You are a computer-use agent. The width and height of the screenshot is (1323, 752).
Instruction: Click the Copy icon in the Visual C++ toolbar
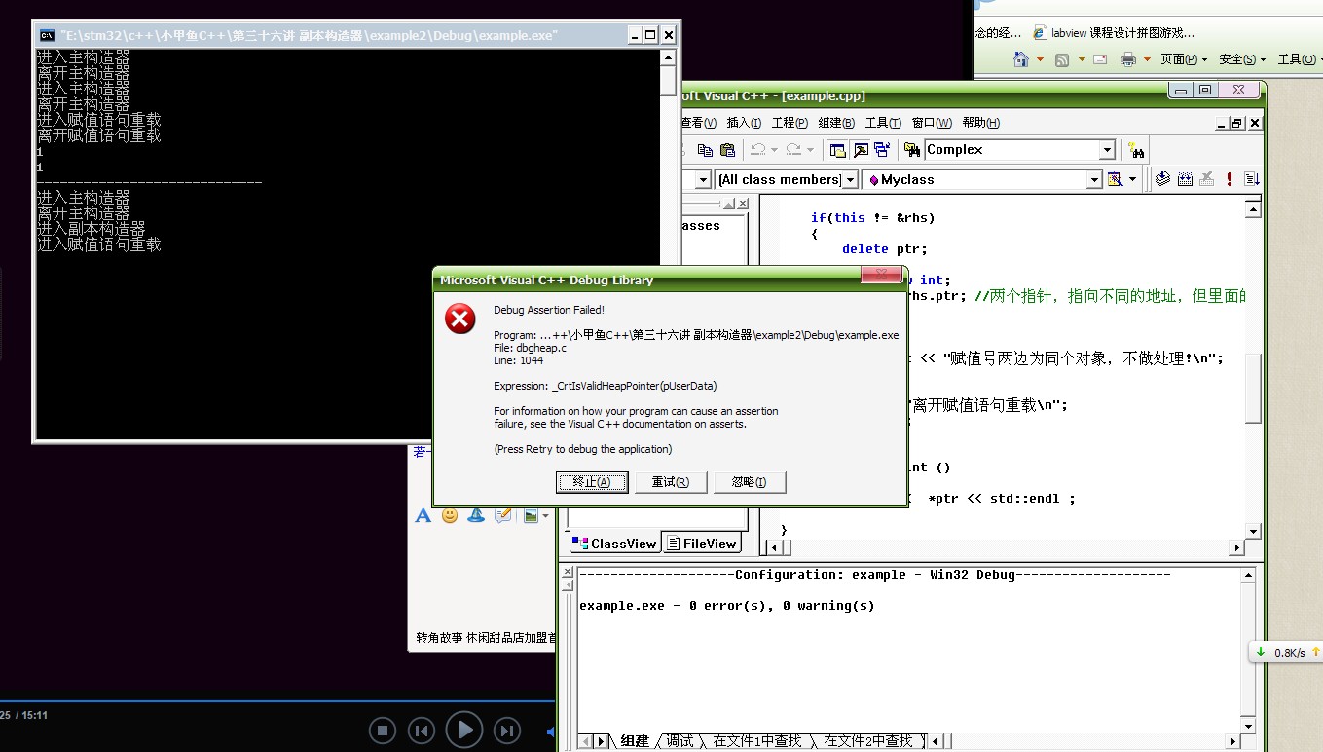pos(705,150)
